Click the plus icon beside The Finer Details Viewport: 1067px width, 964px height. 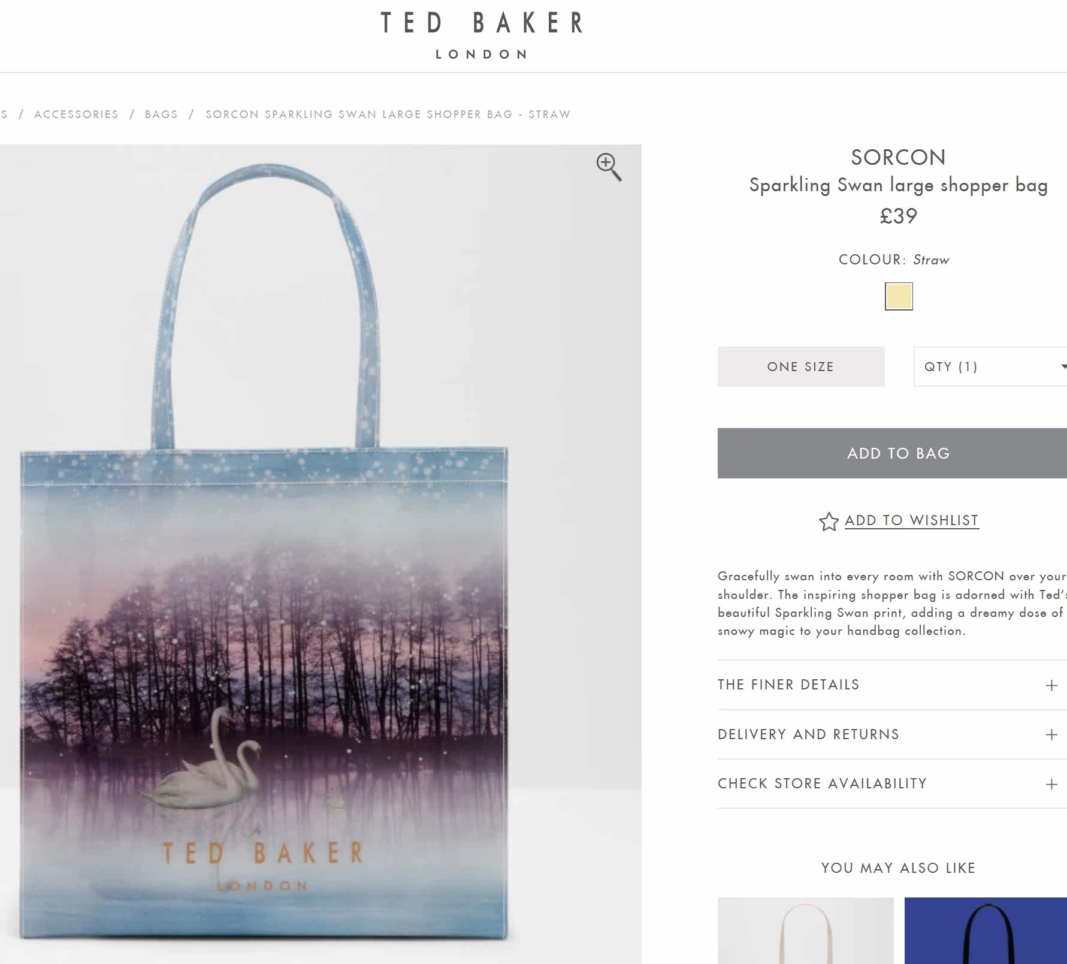point(1051,685)
